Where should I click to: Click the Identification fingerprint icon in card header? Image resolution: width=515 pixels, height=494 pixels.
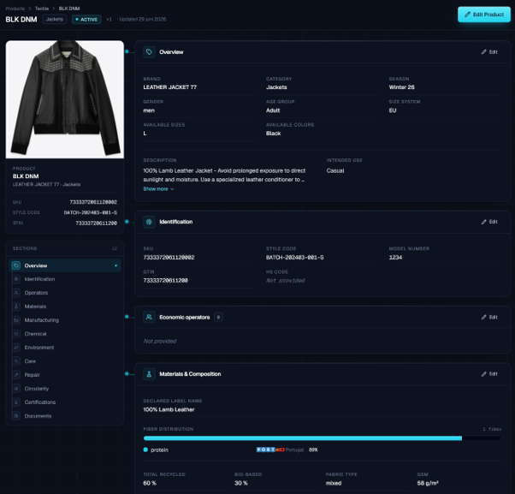[x=149, y=222]
